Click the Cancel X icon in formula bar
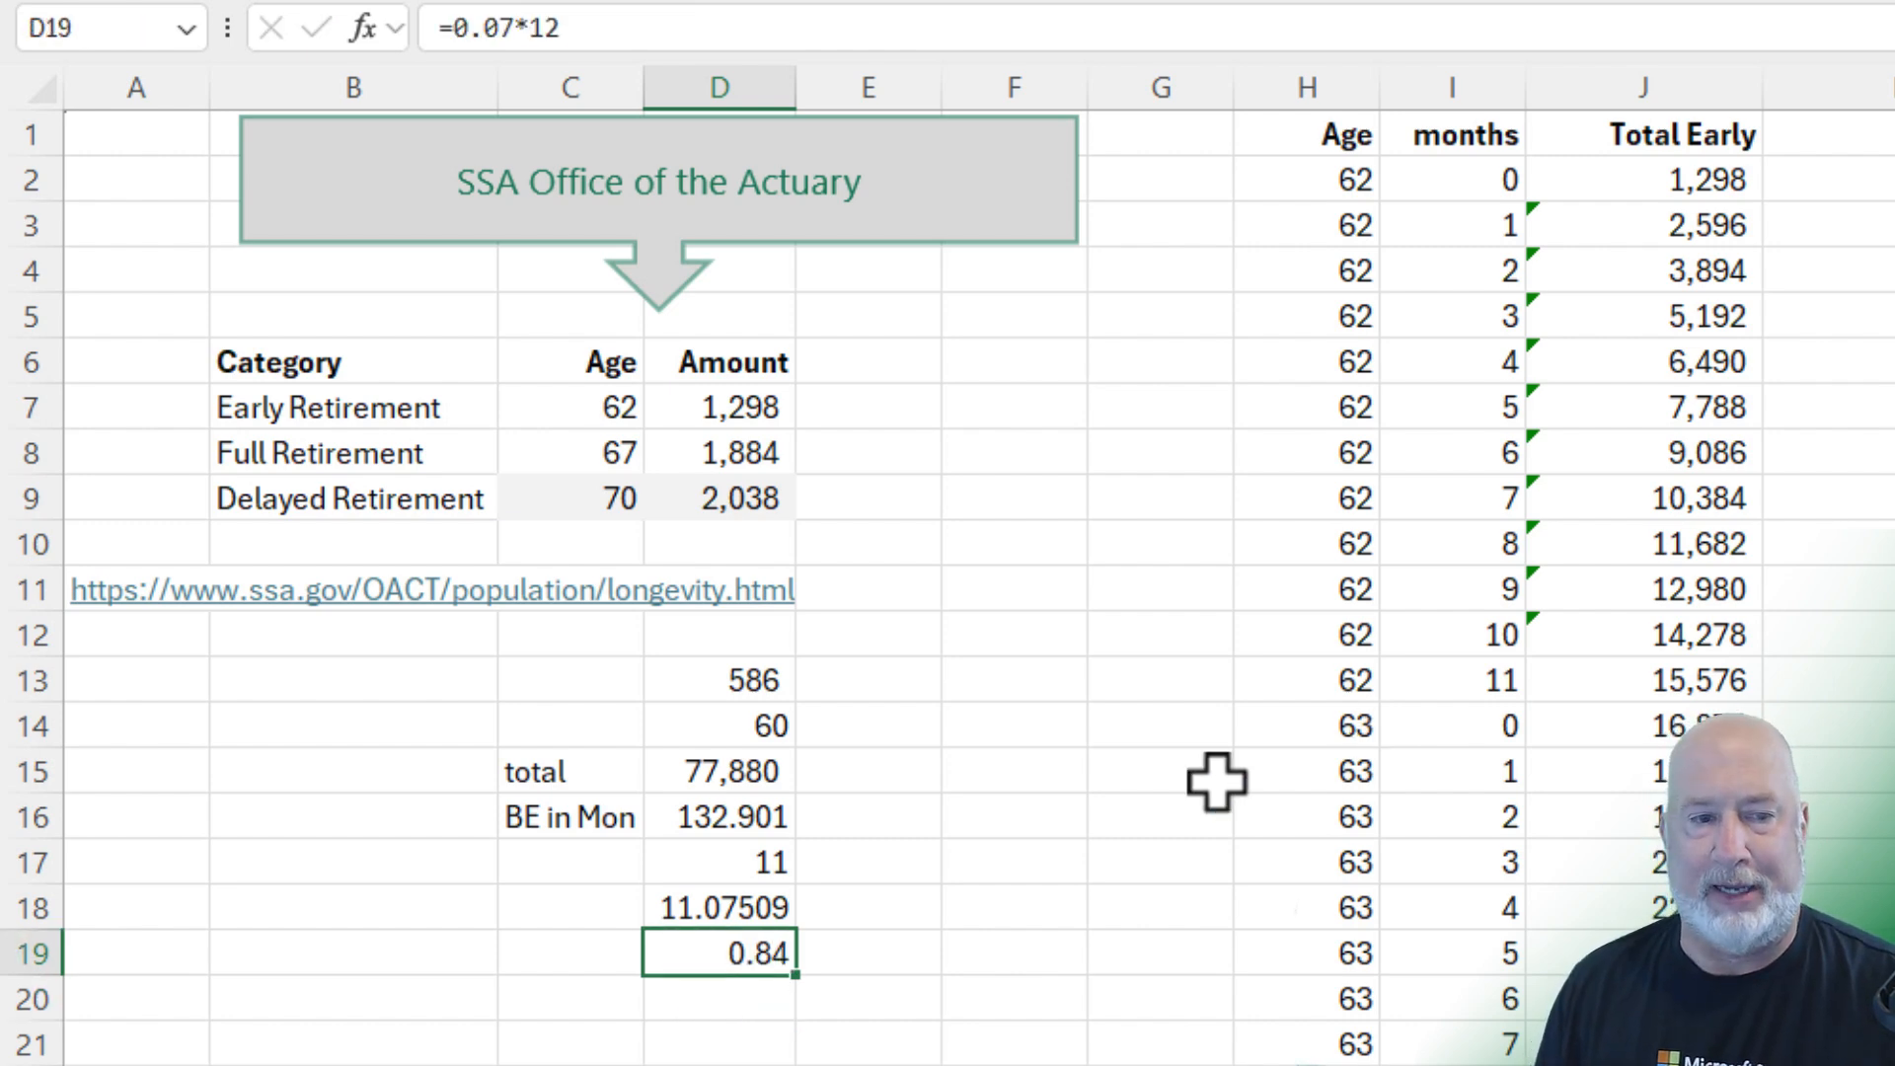This screenshot has height=1066, width=1895. coord(270,28)
